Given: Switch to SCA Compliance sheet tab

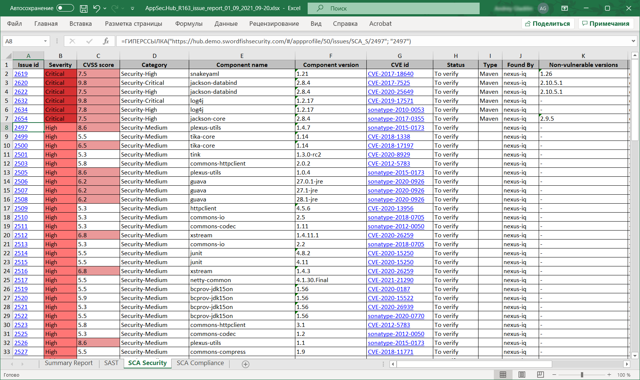Looking at the screenshot, I should [200, 363].
